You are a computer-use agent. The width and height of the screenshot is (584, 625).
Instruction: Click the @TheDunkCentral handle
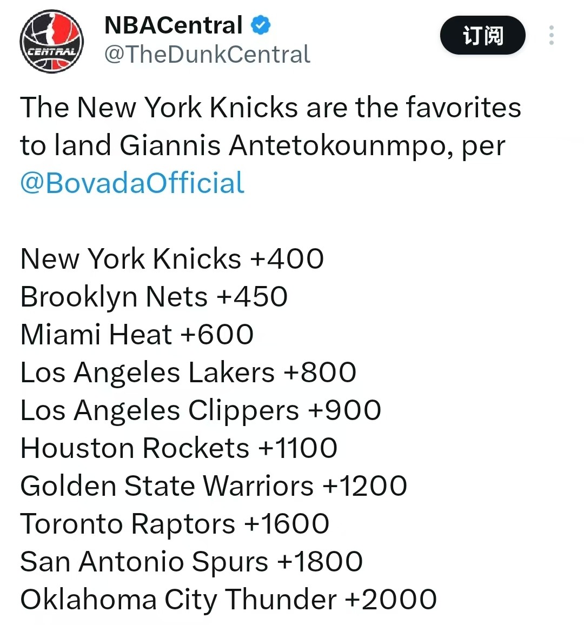click(207, 54)
